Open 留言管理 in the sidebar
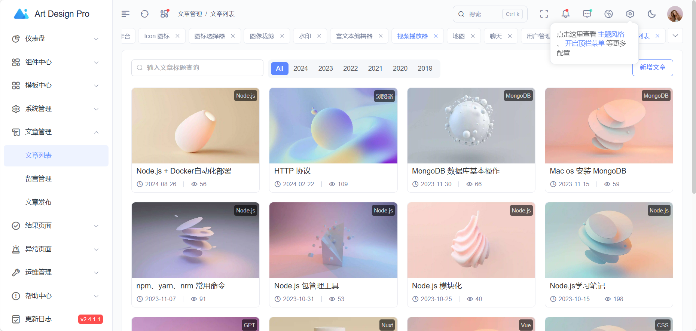696x331 pixels. coord(56,179)
